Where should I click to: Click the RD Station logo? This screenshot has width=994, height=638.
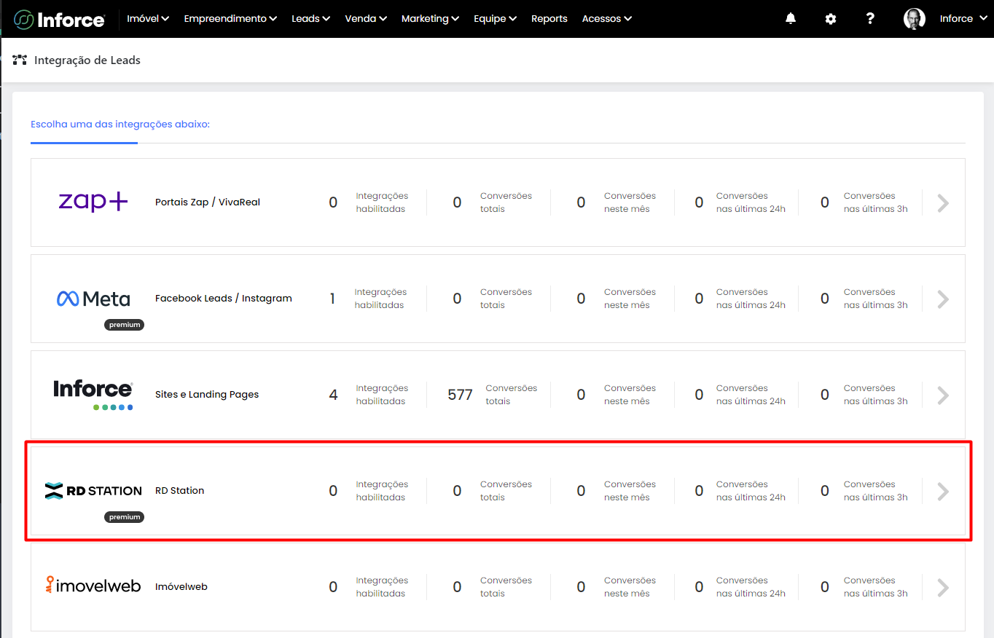click(x=93, y=491)
